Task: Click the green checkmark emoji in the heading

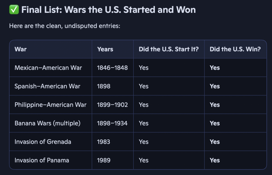Action: coord(14,10)
